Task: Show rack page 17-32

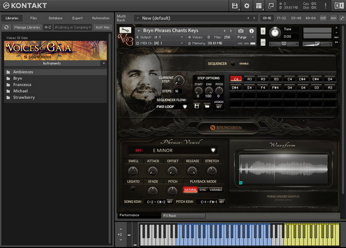Action: click(281, 18)
